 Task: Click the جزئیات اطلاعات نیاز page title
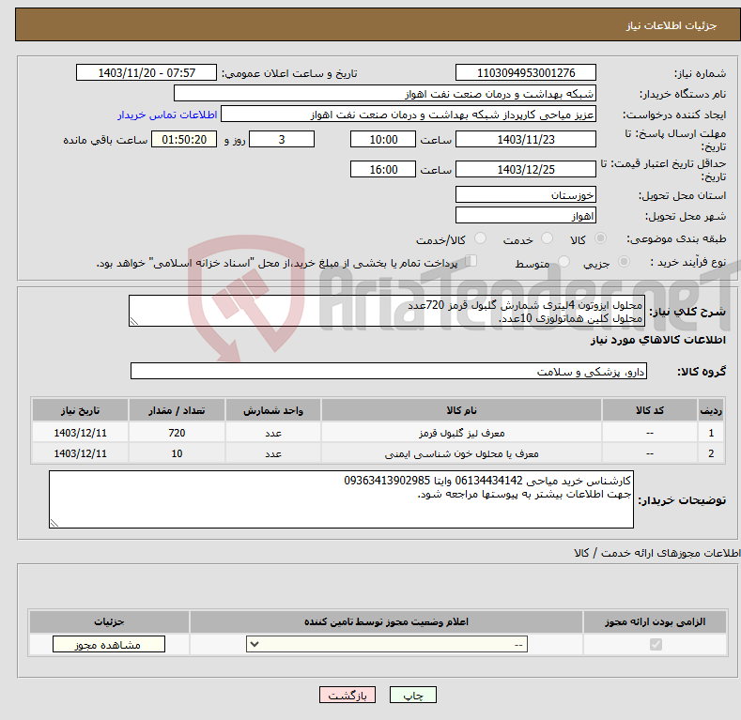pos(672,25)
